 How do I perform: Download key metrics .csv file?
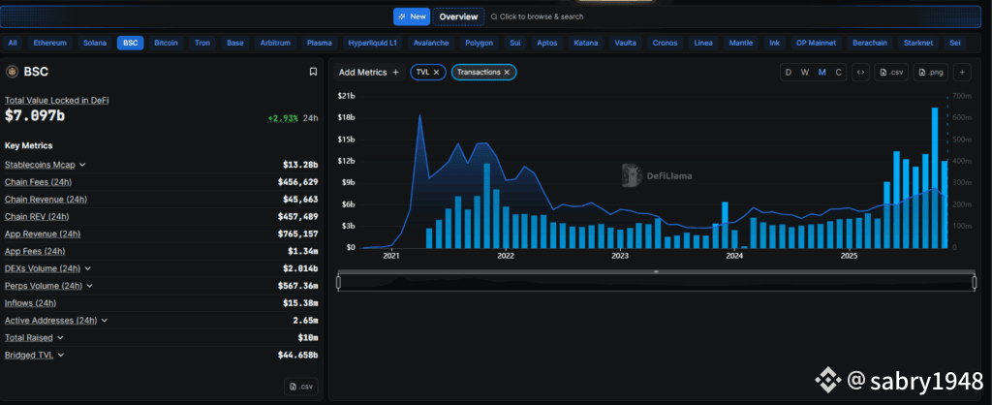coord(300,387)
